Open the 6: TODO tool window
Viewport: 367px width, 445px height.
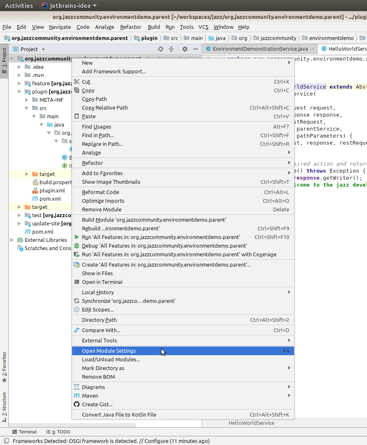(x=58, y=432)
